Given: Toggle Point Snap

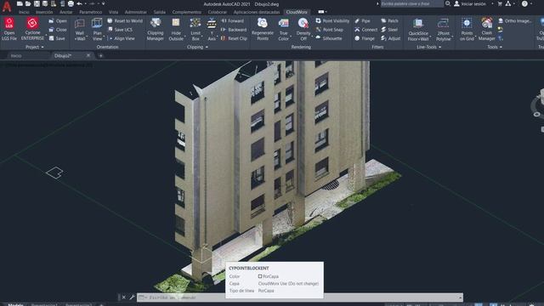Looking at the screenshot, I should tap(329, 30).
